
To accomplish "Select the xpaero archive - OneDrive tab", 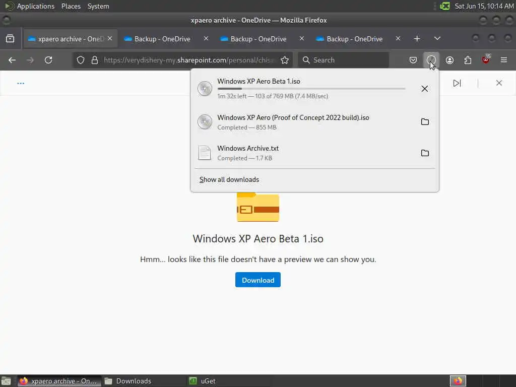I will tap(70, 39).
